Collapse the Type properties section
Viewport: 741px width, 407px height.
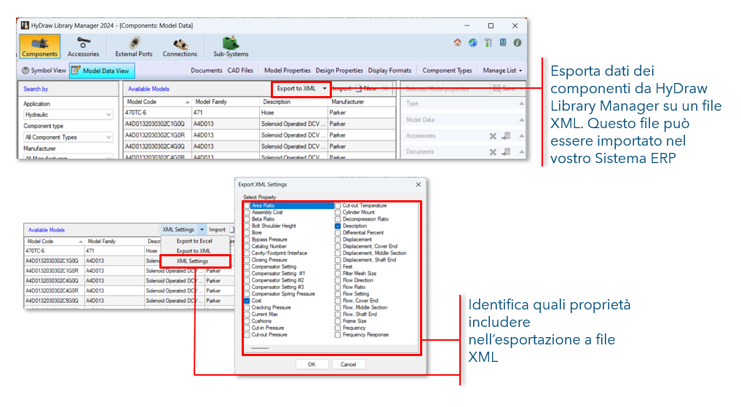(x=521, y=103)
